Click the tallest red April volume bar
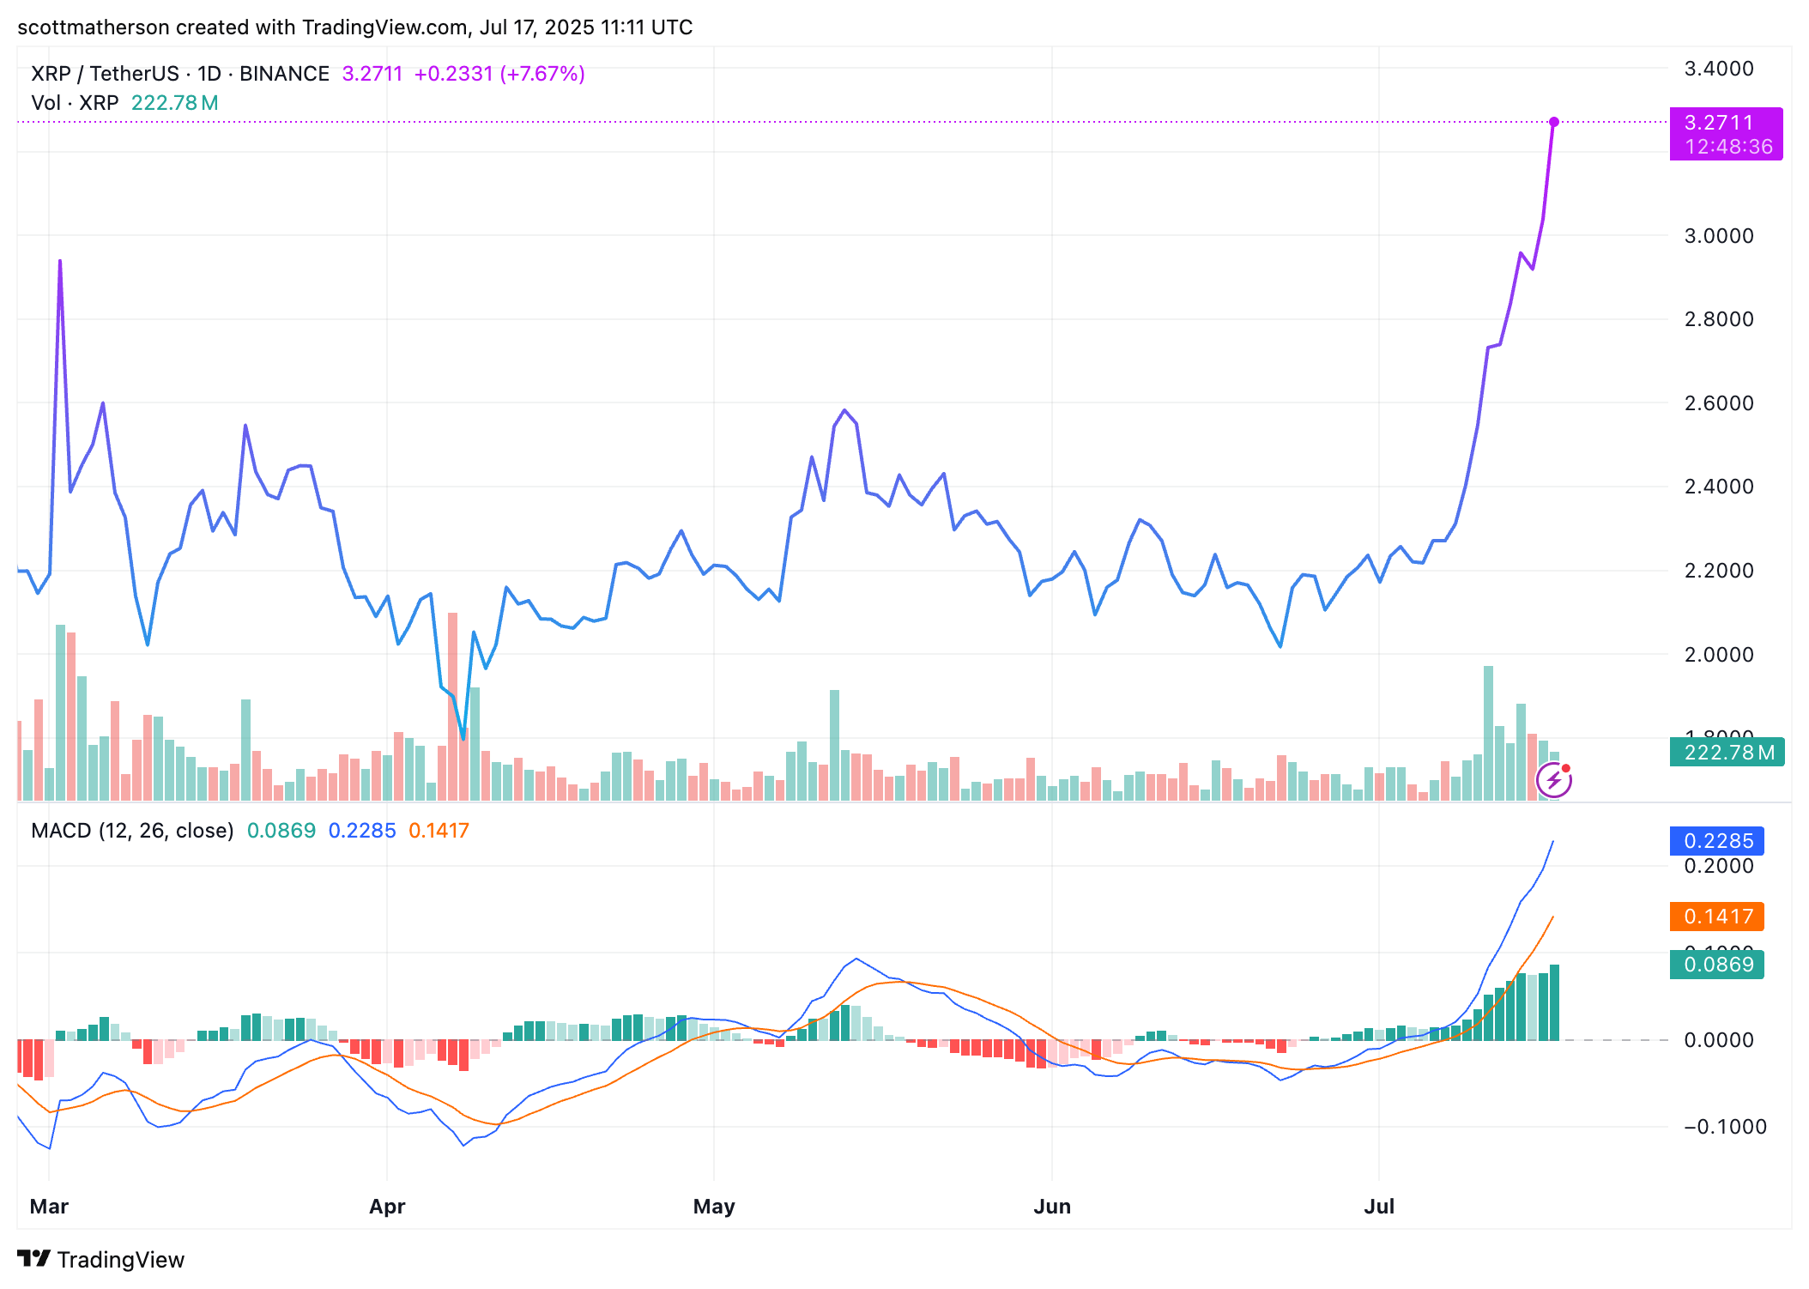The height and width of the screenshot is (1289, 1809). tap(452, 706)
